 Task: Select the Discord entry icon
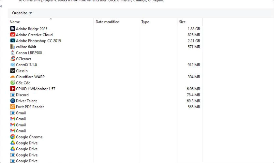(13, 95)
